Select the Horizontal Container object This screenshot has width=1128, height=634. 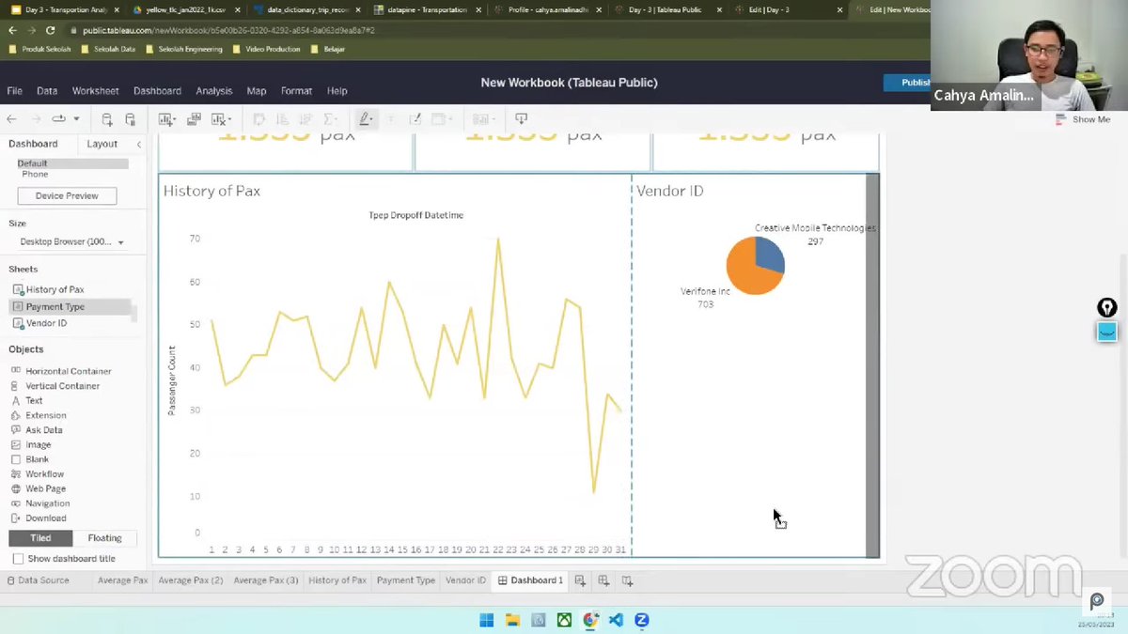[x=61, y=371]
